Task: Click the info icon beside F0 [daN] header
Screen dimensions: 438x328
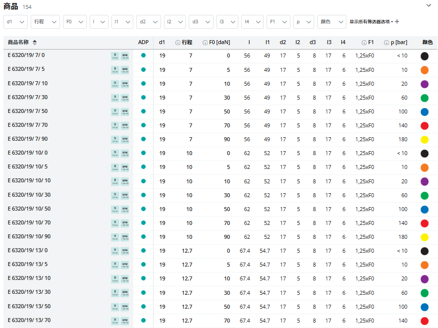Action: pos(205,43)
